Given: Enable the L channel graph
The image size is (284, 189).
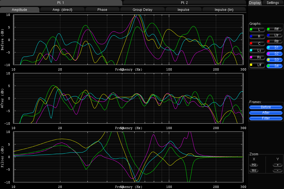Looking at the screenshot, I should pyautogui.click(x=257, y=29).
